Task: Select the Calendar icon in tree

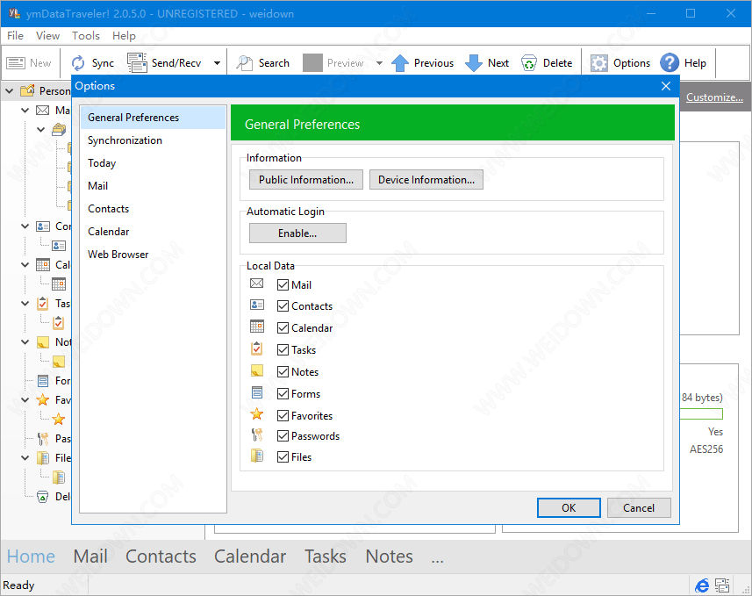Action: 43,265
